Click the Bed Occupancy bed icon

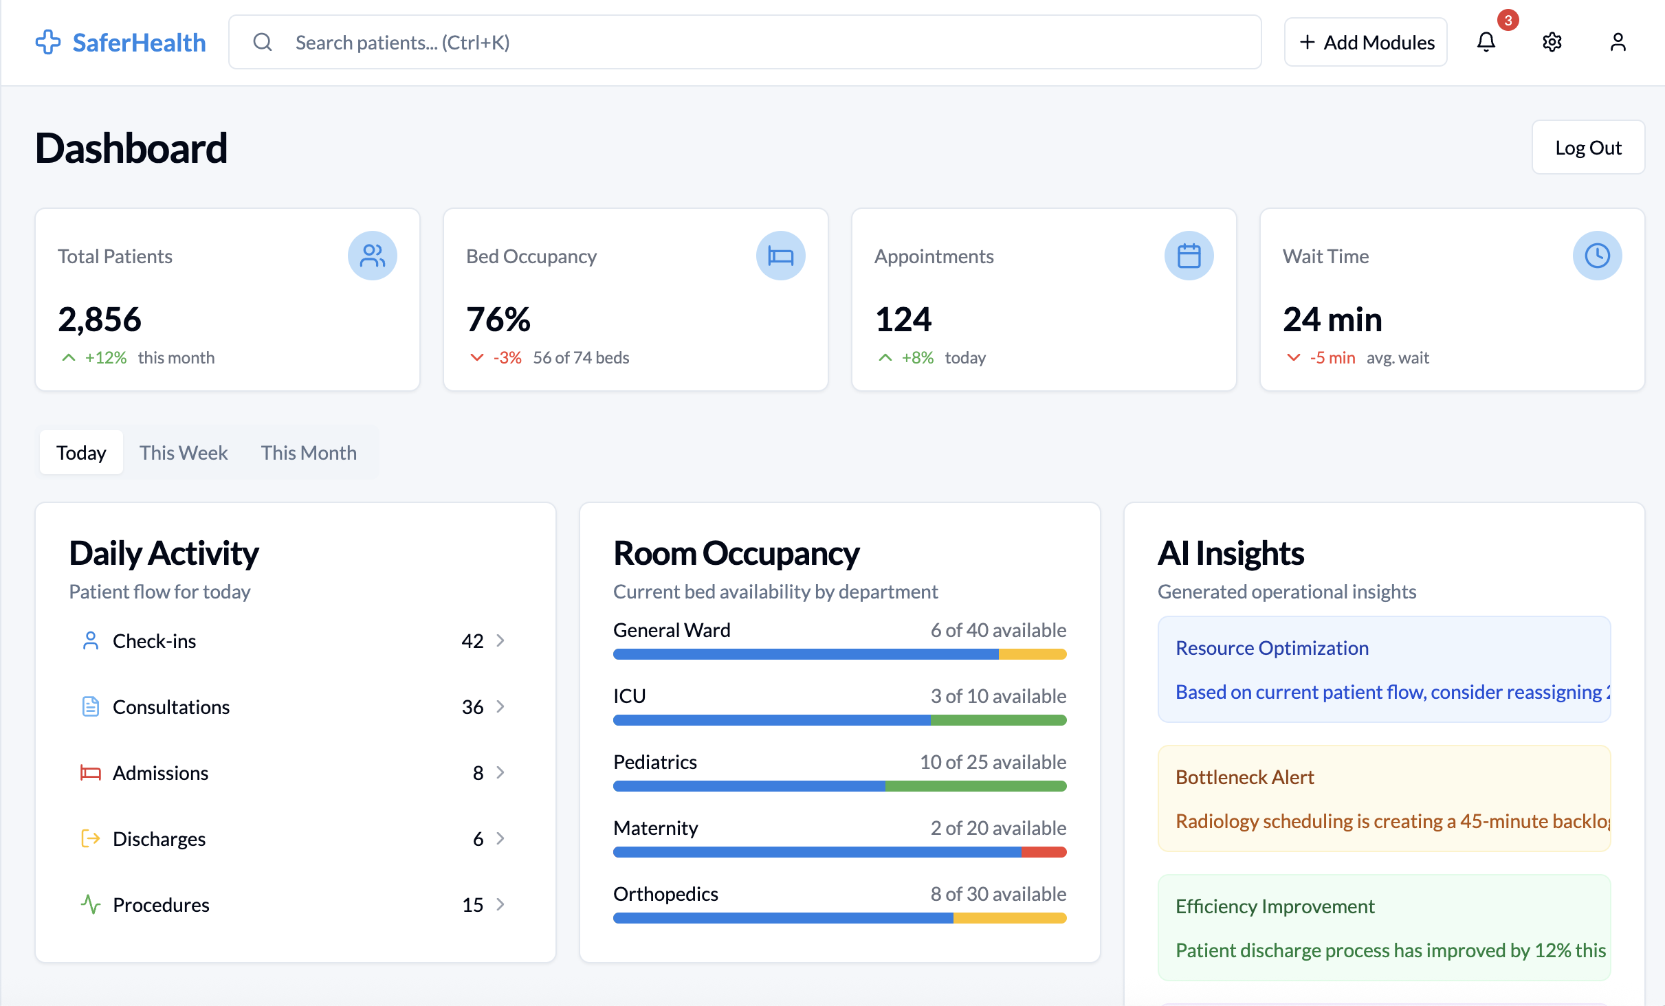781,255
